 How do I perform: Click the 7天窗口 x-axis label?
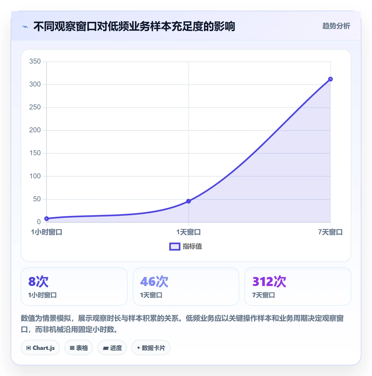click(330, 232)
